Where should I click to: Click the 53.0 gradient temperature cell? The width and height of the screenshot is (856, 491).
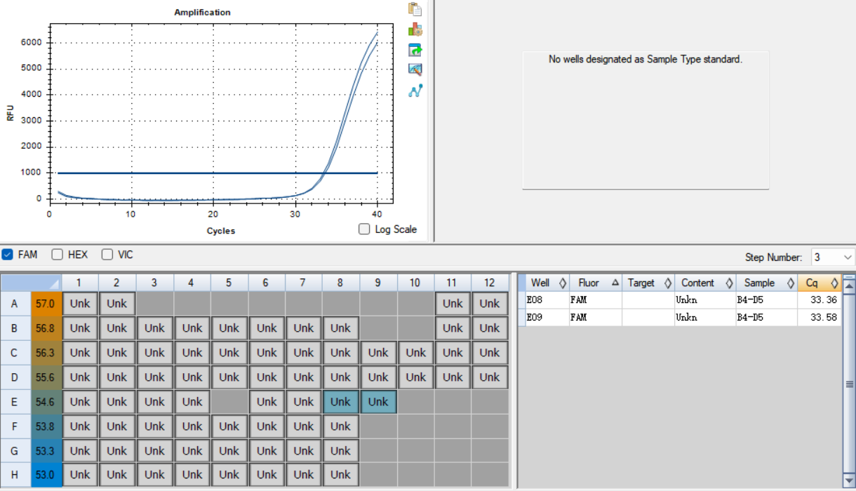(46, 475)
